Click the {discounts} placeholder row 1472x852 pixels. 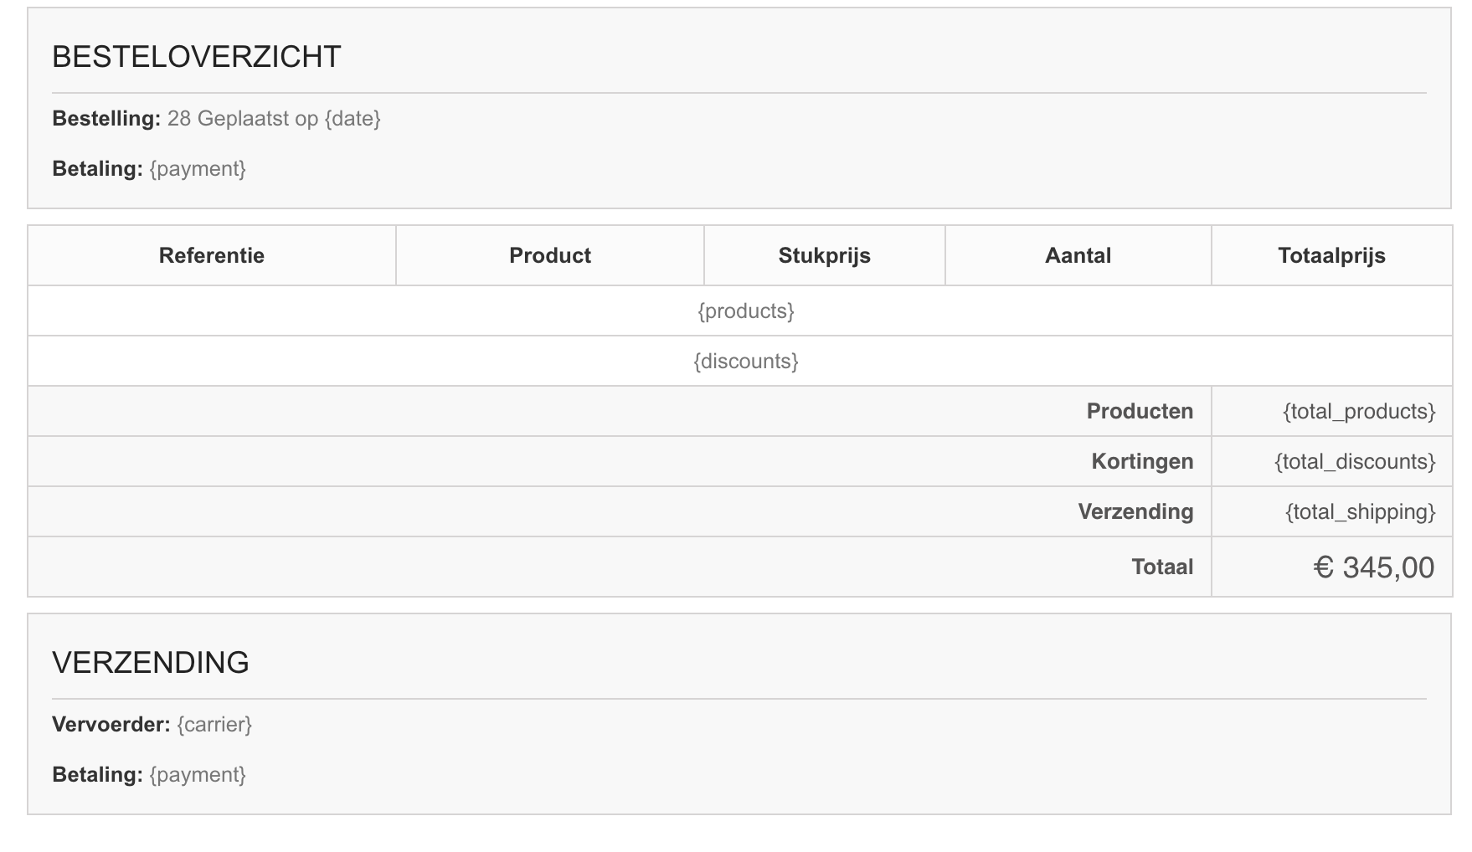tap(740, 362)
